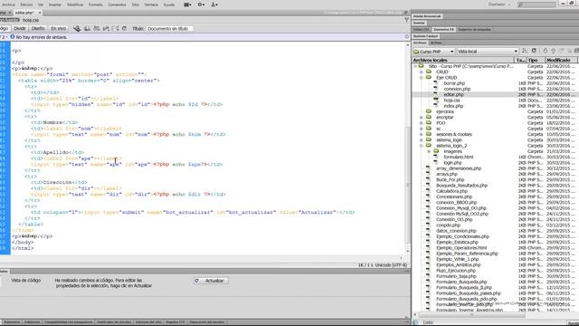Image resolution: width=579 pixels, height=326 pixels.
Task: Sort by Tipo column header
Action: coord(535,60)
